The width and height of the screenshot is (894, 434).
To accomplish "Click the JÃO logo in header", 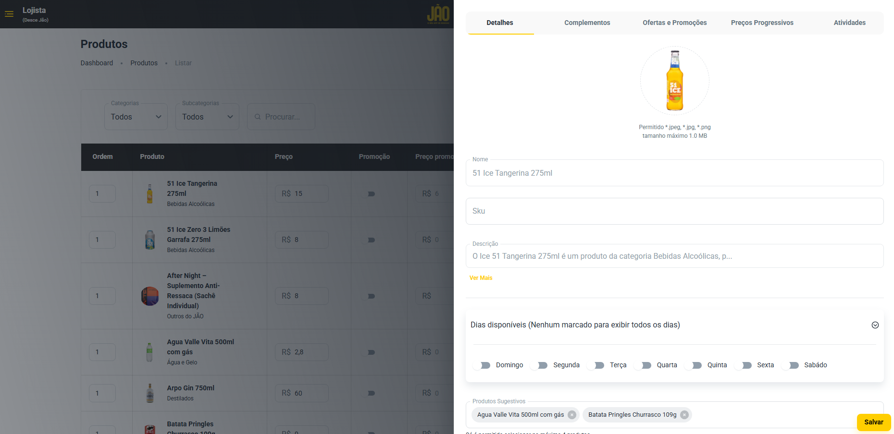I will [x=438, y=14].
